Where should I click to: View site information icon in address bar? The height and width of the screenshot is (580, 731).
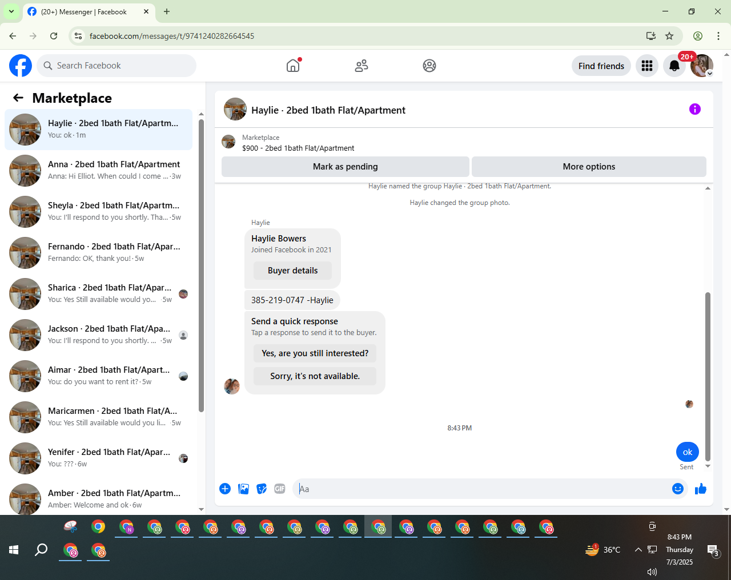(x=78, y=36)
